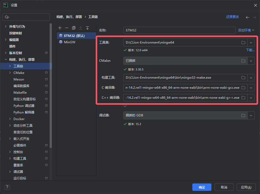Image resolution: width=260 pixels, height=194 pixels.
Task: Collapse 构建、执行、部署 tree node
Action: pyautogui.click(x=6, y=59)
